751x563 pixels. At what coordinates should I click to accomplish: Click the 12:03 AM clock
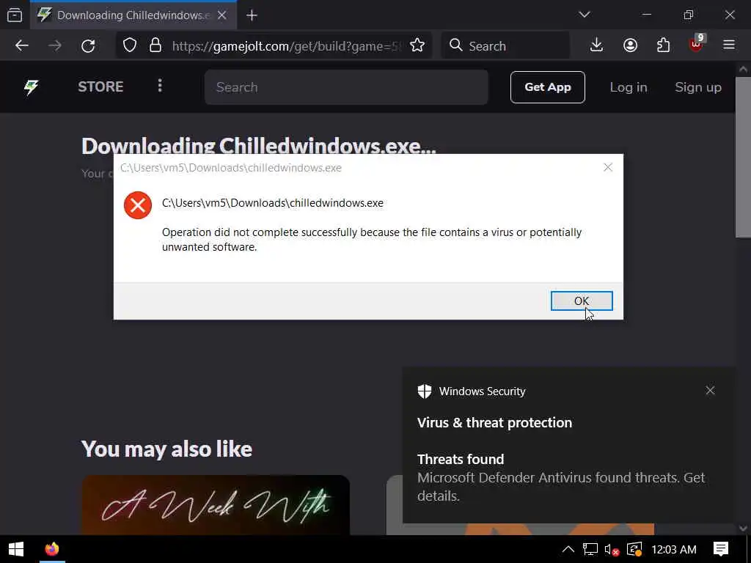(673, 550)
